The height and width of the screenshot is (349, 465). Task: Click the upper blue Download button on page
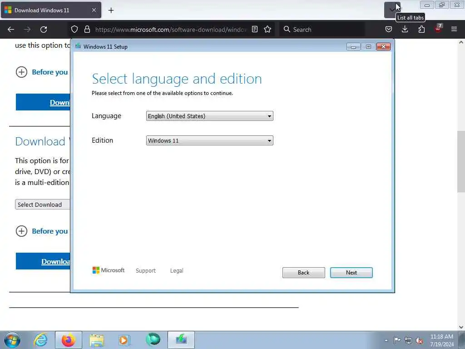pos(43,102)
